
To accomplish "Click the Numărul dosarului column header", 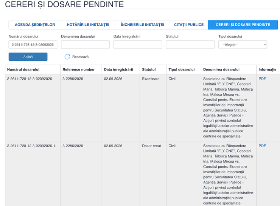I will pyautogui.click(x=23, y=69).
